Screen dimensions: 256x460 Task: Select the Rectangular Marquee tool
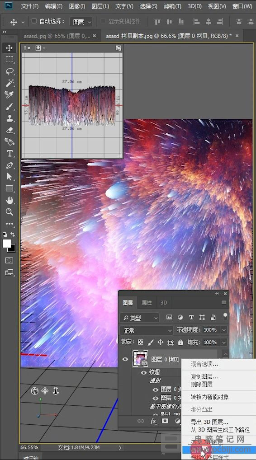[9, 60]
